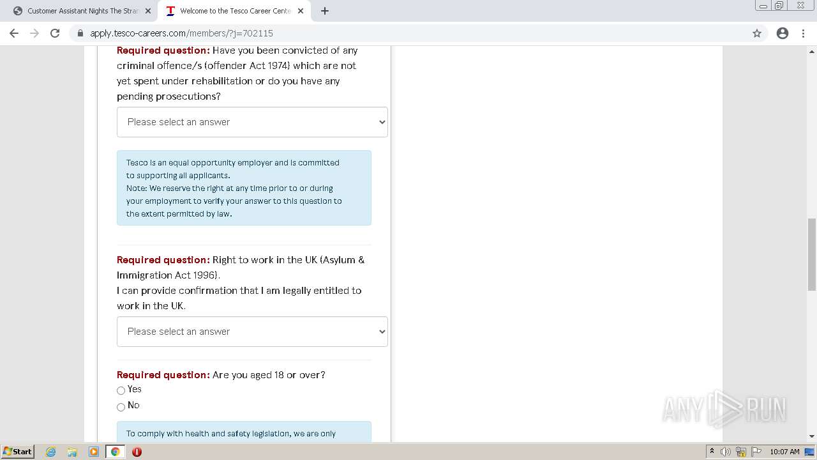The width and height of the screenshot is (817, 460).
Task: Click the page scrollbar up arrow
Action: 812,51
